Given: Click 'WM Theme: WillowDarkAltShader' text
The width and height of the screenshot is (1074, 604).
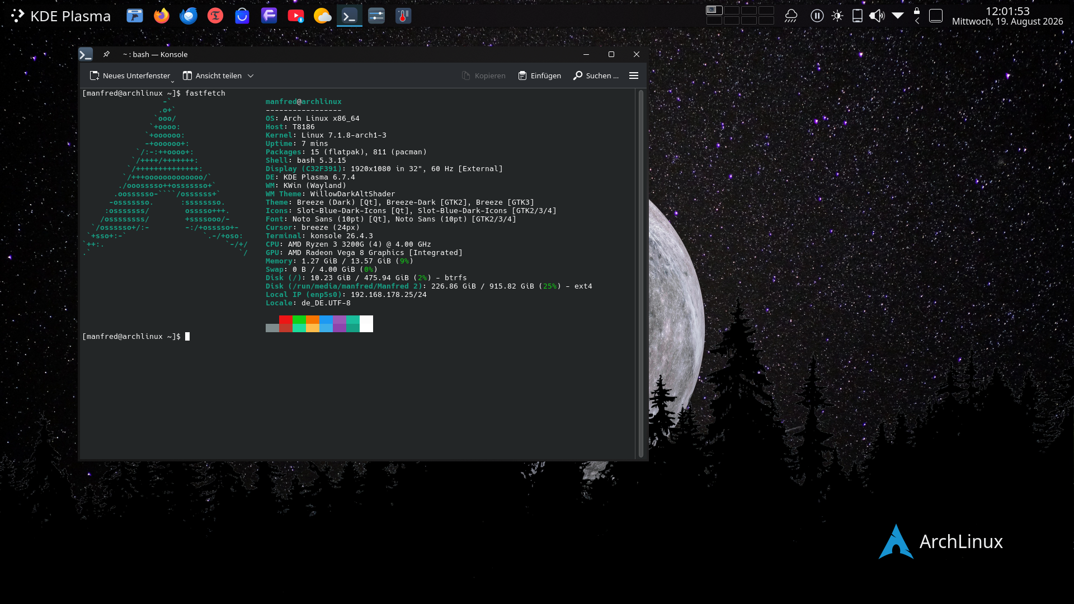Looking at the screenshot, I should (331, 194).
